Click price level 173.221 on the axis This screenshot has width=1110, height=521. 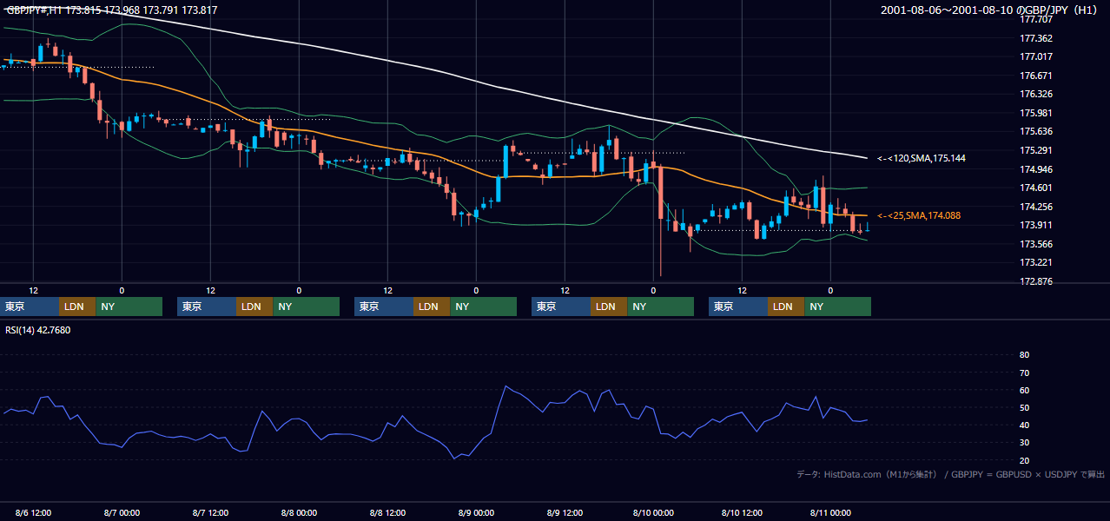1036,262
